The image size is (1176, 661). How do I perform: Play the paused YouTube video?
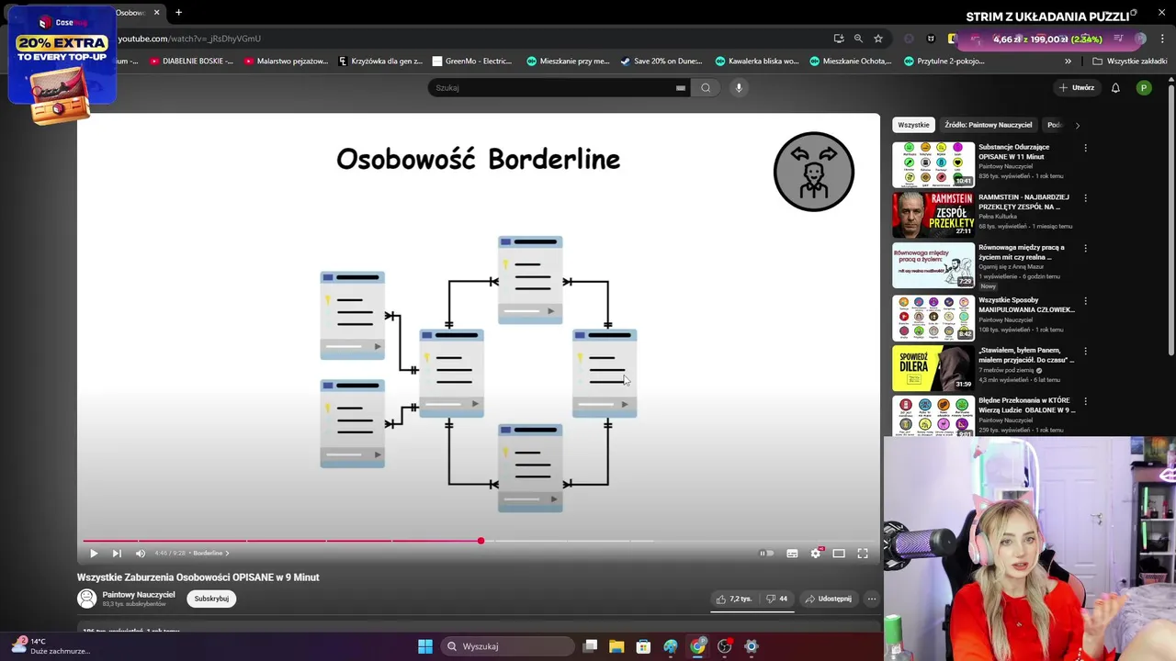tap(93, 554)
